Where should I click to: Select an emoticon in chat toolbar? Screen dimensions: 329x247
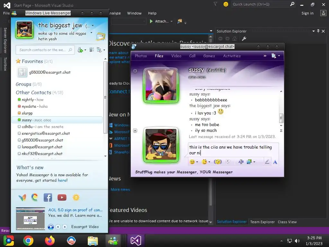tap(192, 162)
